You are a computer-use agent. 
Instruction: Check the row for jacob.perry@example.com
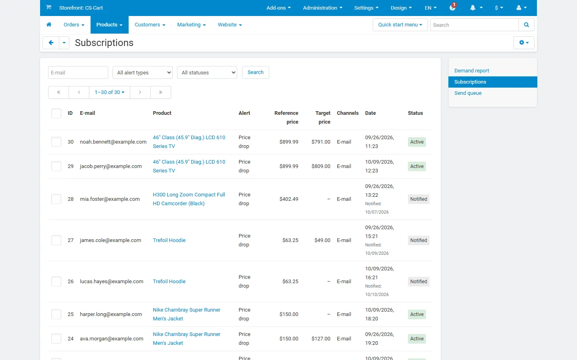click(x=56, y=166)
